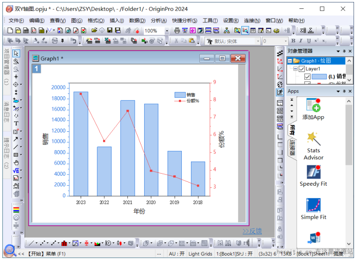The width and height of the screenshot is (356, 260).
Task: Click the line plot icon in bottom toolbar
Action: point(31,243)
